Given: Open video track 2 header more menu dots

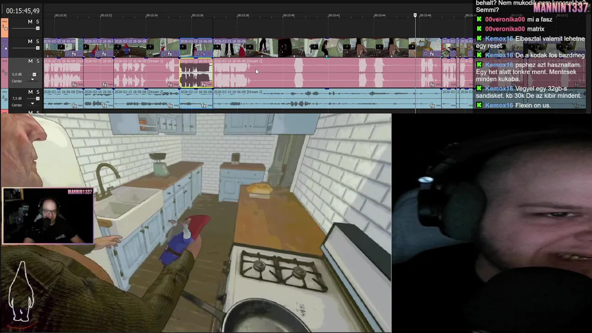Looking at the screenshot, I should 5,41.
